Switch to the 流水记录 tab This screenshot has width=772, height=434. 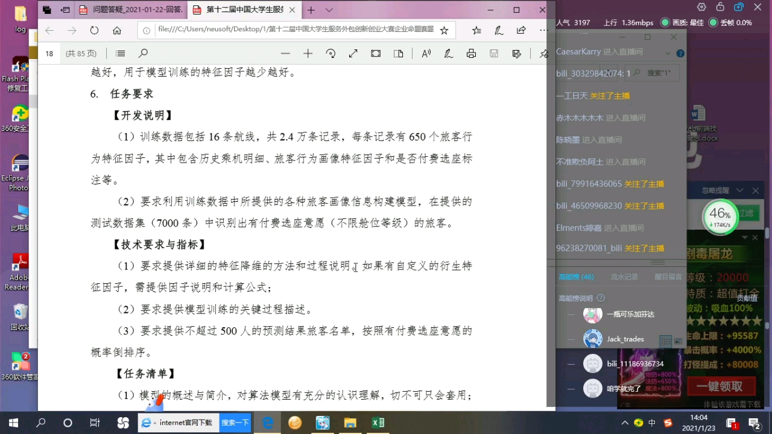pyautogui.click(x=624, y=277)
